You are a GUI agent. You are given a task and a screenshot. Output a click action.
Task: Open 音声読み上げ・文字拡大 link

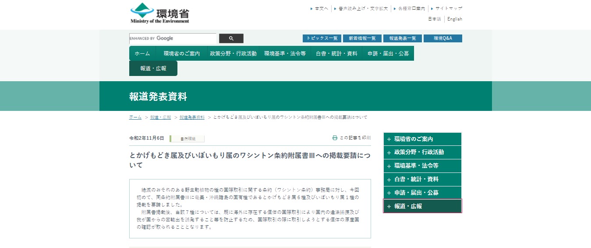tap(363, 8)
